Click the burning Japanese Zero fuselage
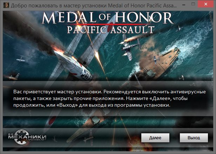Screen dimensions: 216x154 click(x=73, y=66)
